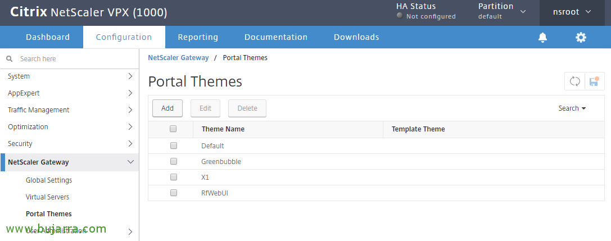Open Global Settings in sidebar
Viewport: 611px width, 241px height.
tap(49, 180)
